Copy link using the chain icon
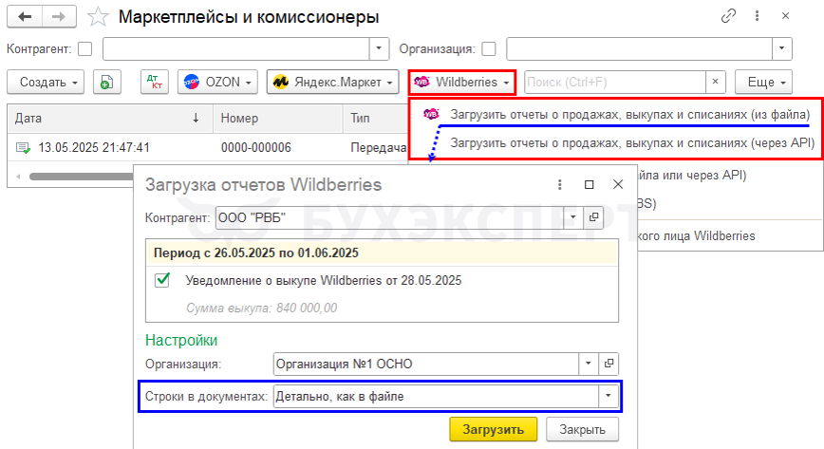This screenshot has width=824, height=449. pos(728,16)
